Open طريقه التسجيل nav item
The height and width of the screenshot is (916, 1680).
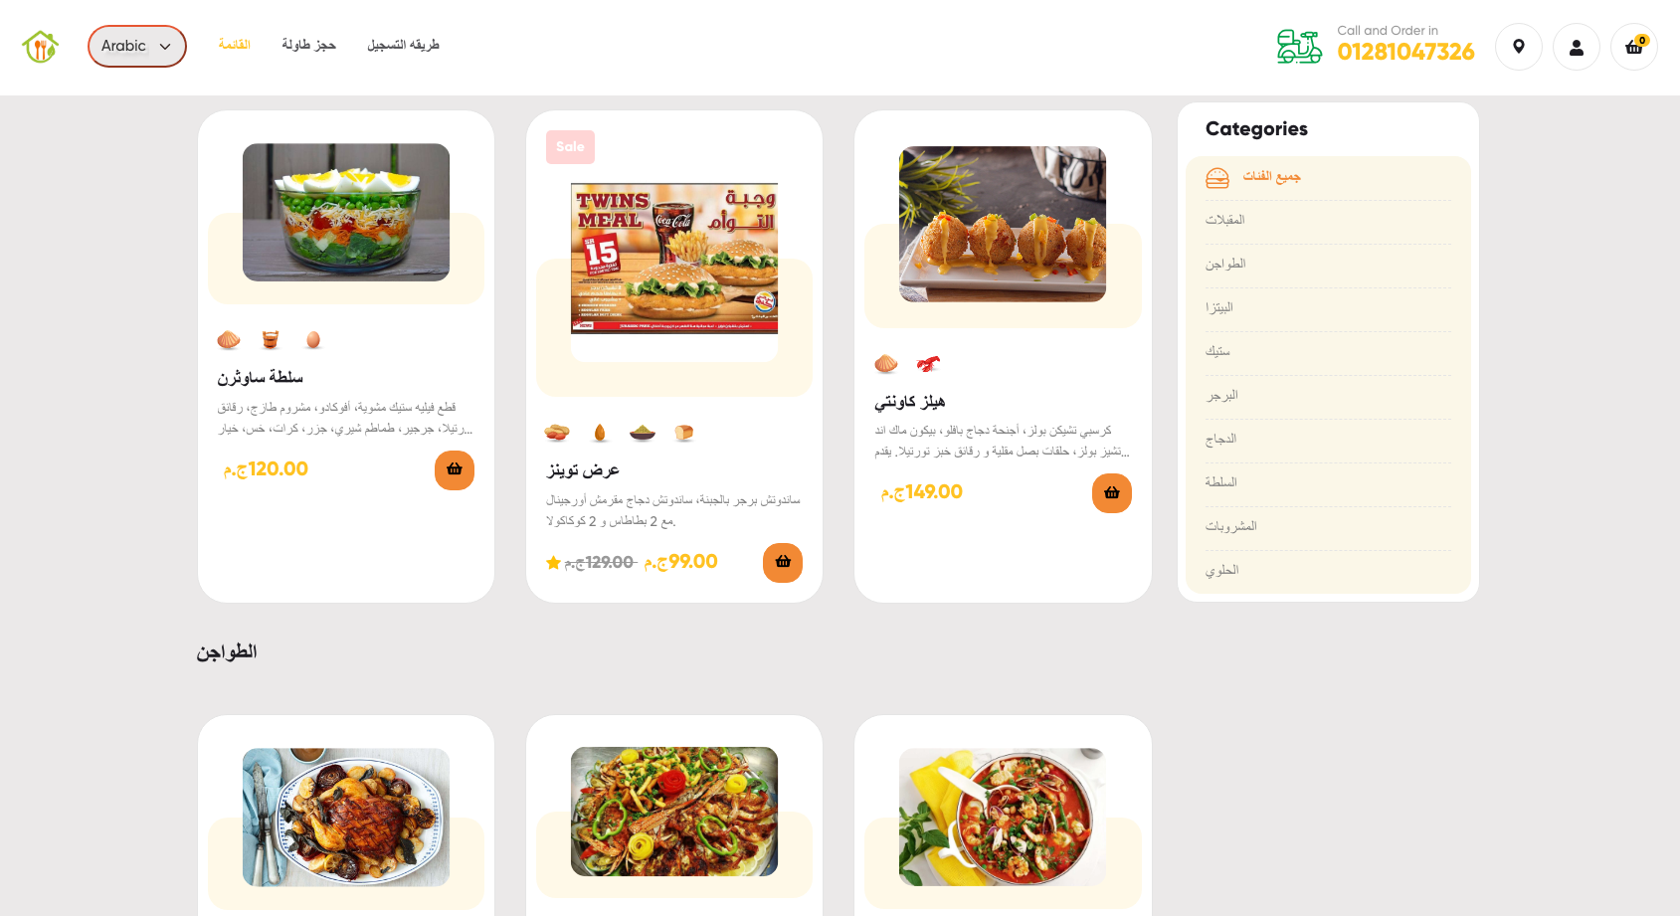[x=403, y=45]
